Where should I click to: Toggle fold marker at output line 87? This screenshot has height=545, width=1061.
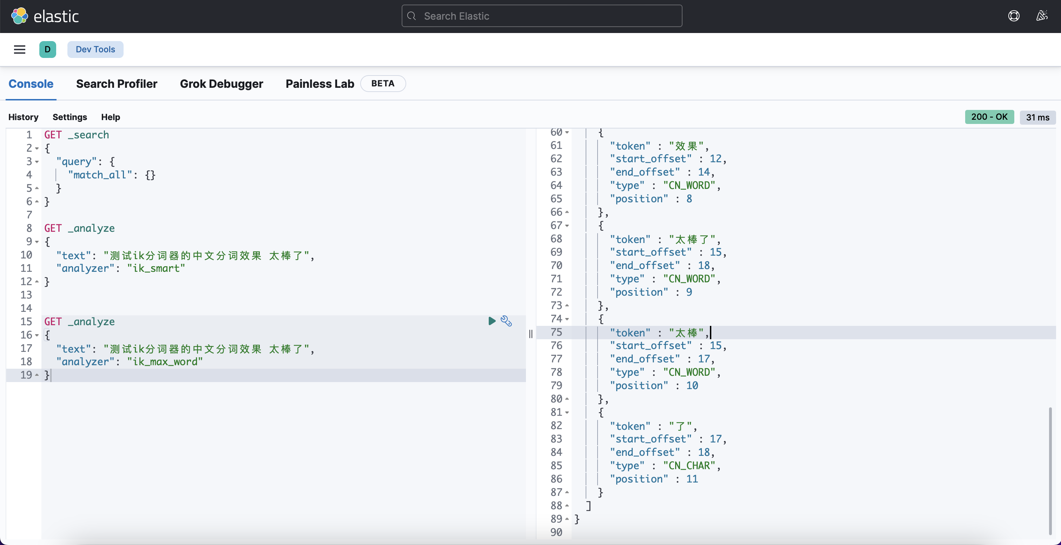click(x=567, y=492)
